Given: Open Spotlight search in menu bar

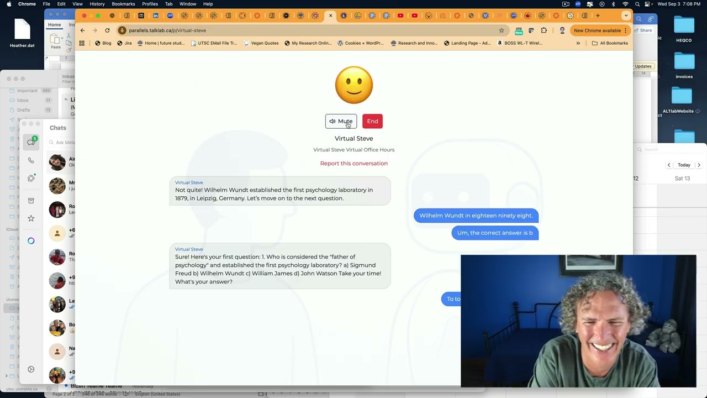Looking at the screenshot, I should click(x=637, y=4).
